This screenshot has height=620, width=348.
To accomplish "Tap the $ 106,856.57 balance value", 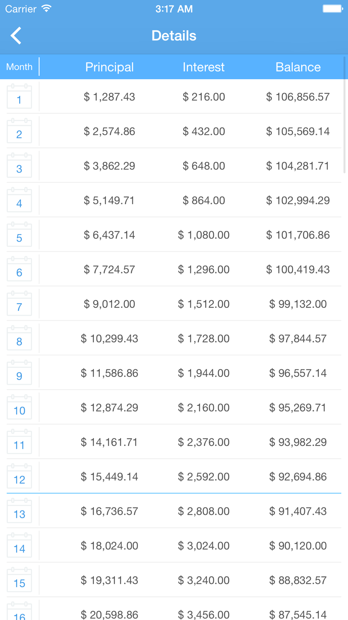I will [298, 97].
